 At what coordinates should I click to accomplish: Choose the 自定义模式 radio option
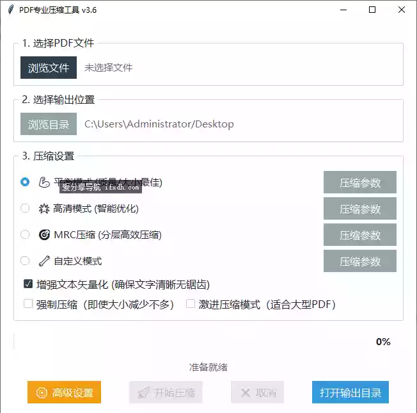coord(25,261)
